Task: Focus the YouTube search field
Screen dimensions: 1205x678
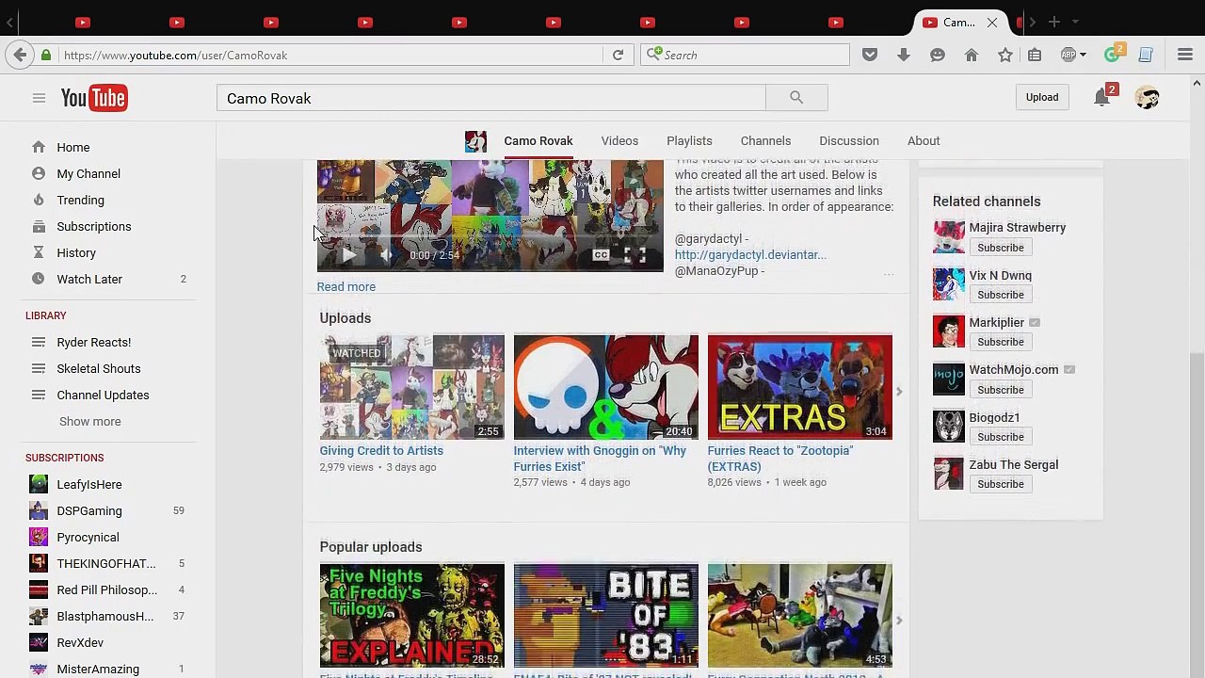Action: coord(491,98)
